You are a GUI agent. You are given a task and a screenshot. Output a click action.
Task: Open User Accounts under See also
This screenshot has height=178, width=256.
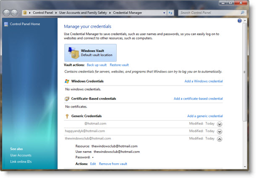[21, 155]
